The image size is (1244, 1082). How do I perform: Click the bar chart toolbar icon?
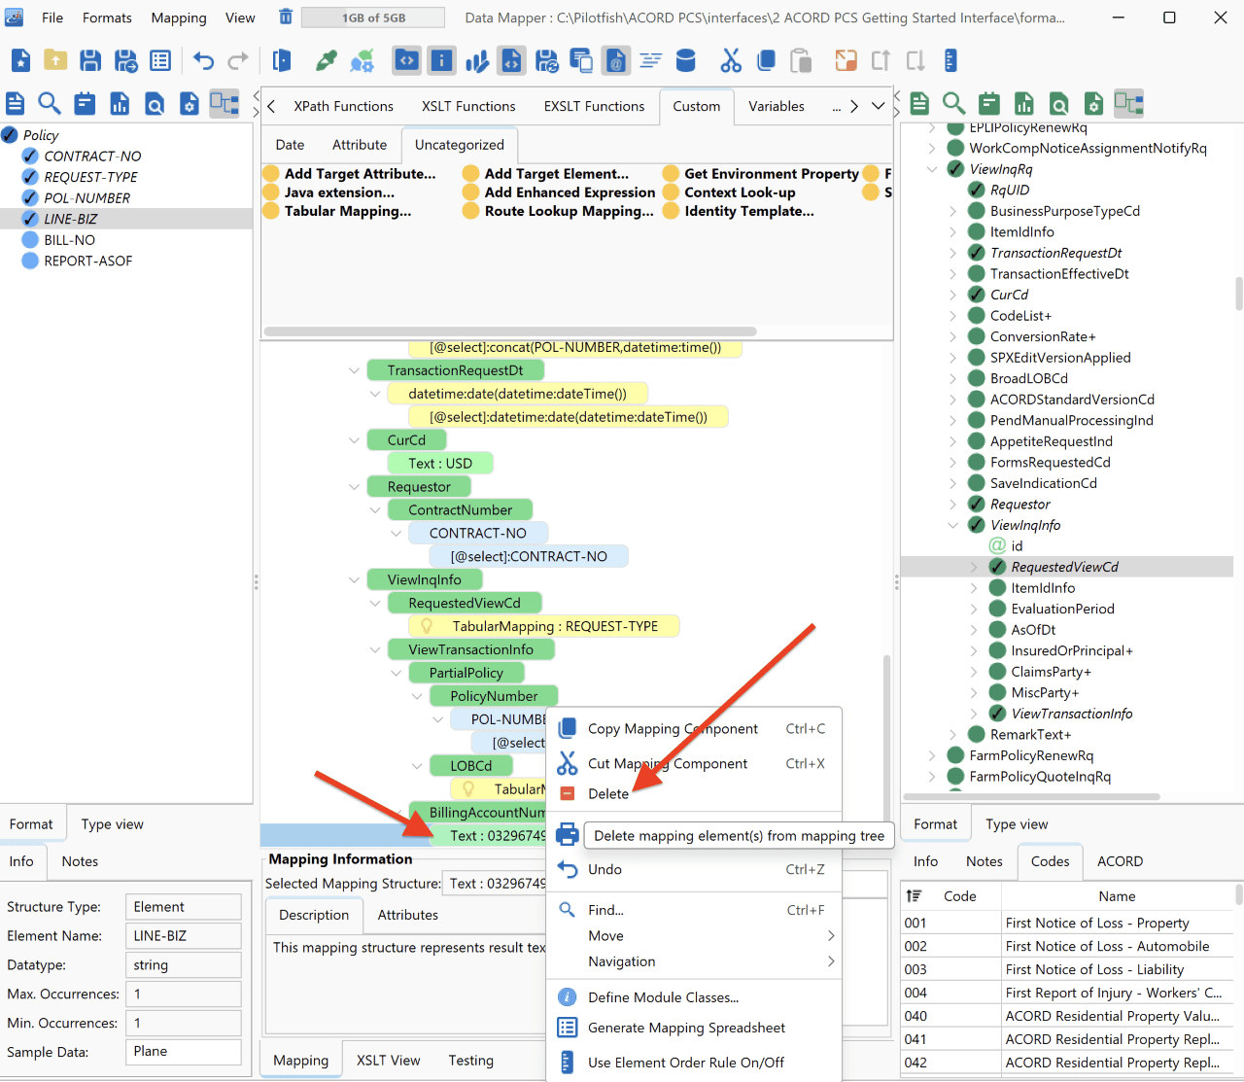pos(476,60)
